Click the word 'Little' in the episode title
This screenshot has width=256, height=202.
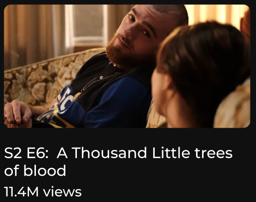pyautogui.click(x=171, y=153)
